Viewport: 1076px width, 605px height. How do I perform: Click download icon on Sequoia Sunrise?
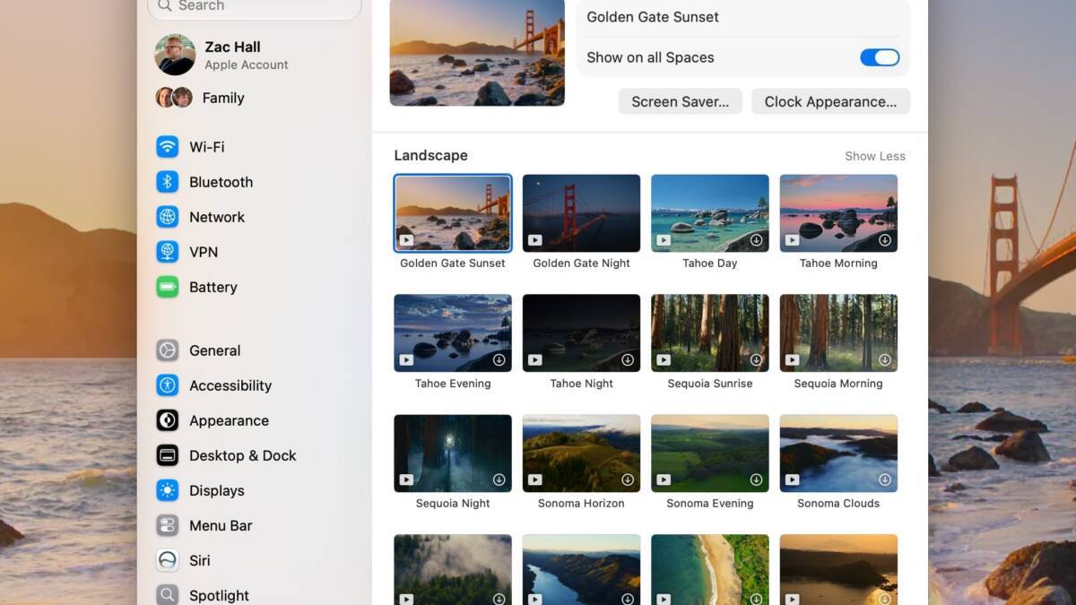[756, 360]
